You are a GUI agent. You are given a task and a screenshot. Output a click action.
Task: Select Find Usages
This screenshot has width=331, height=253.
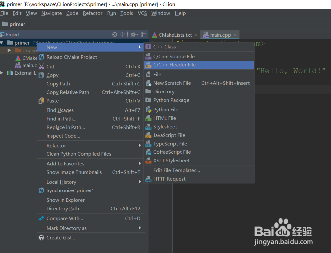(x=91, y=110)
